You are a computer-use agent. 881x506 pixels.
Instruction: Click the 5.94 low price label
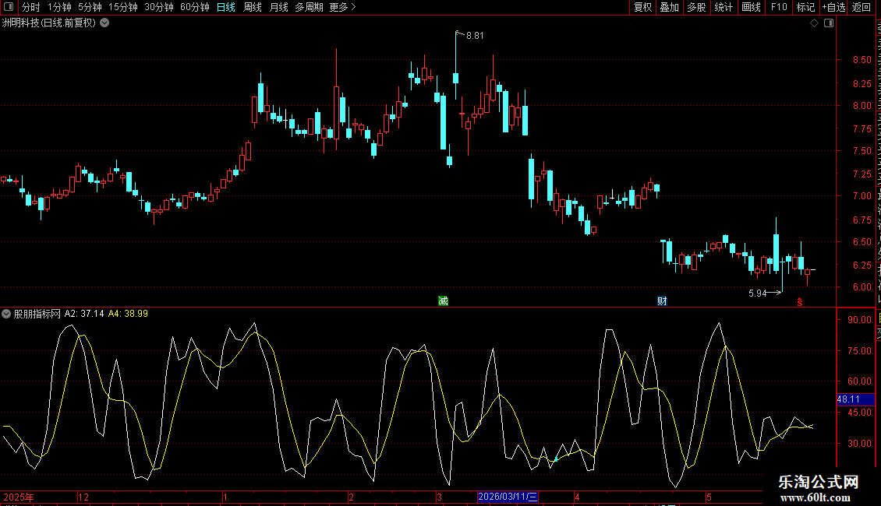pyautogui.click(x=757, y=293)
